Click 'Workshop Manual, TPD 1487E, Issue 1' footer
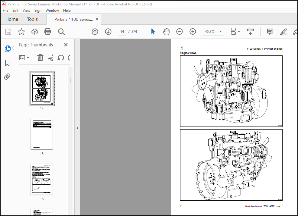This screenshot has width=298, height=216. 264,206
